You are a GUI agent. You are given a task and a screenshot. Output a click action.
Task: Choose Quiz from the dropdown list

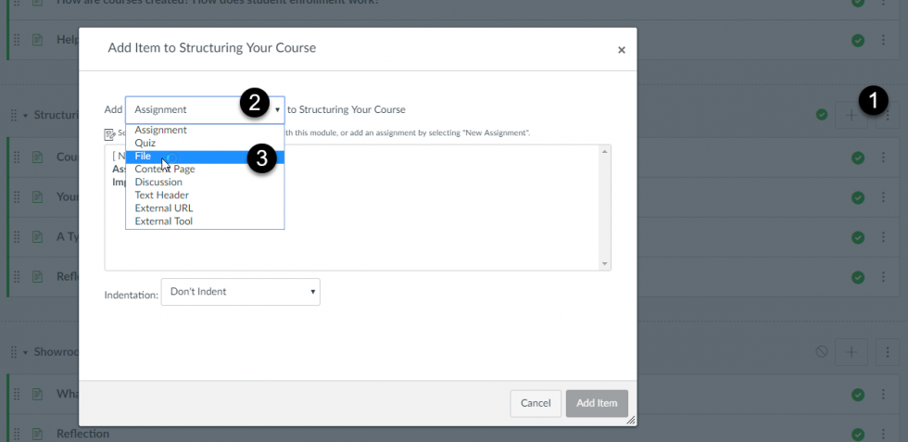pyautogui.click(x=205, y=143)
